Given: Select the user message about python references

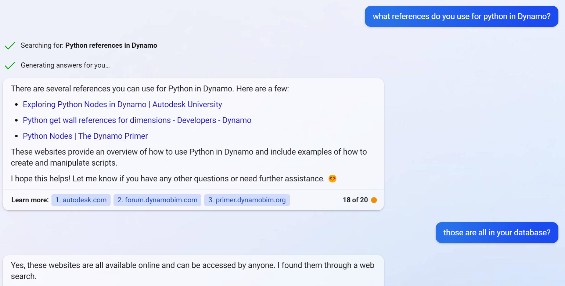Looking at the screenshot, I should coord(461,16).
